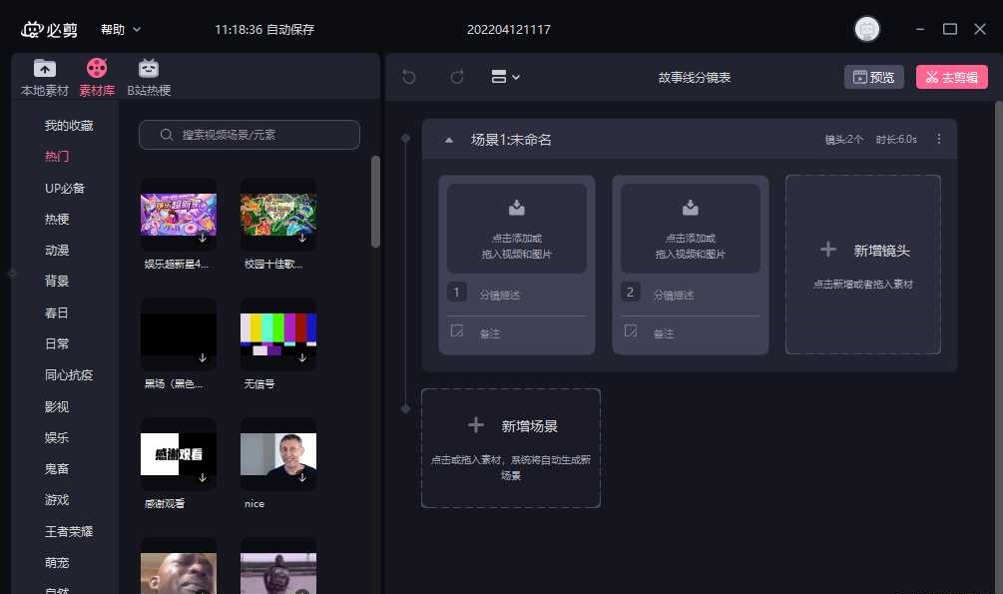Click the undo arrow icon
The width and height of the screenshot is (1003, 594).
point(409,77)
